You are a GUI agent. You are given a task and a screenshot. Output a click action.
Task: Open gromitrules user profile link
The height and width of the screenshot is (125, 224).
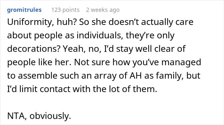pyautogui.click(x=24, y=10)
